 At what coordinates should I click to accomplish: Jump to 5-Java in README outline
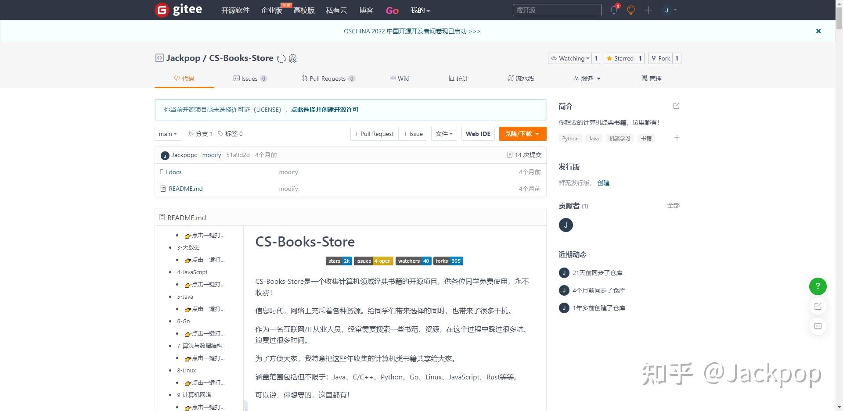[185, 297]
